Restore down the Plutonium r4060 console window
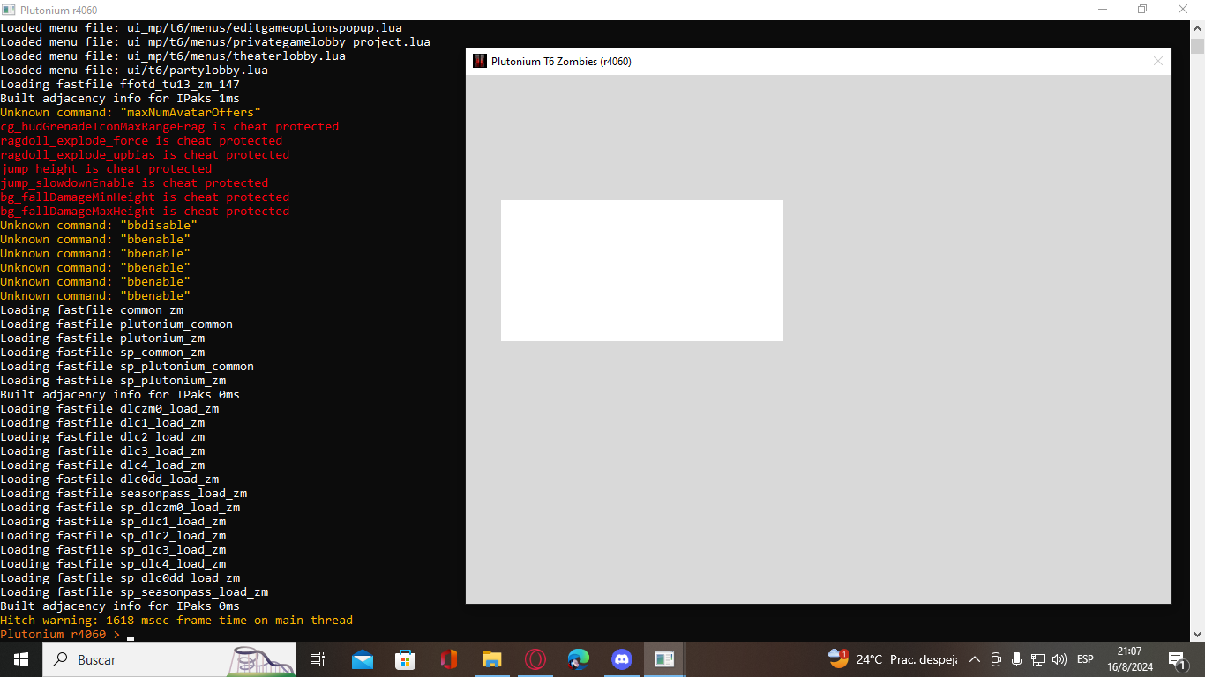This screenshot has height=677, width=1205. 1143,10
